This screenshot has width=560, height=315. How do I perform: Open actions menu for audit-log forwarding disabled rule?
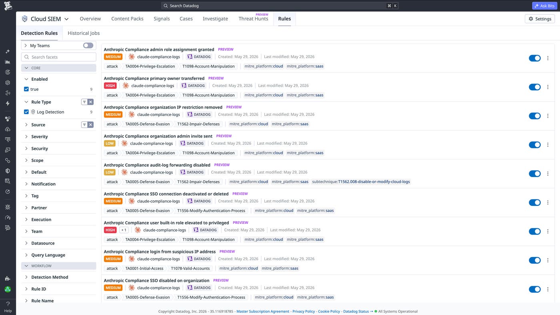click(548, 174)
